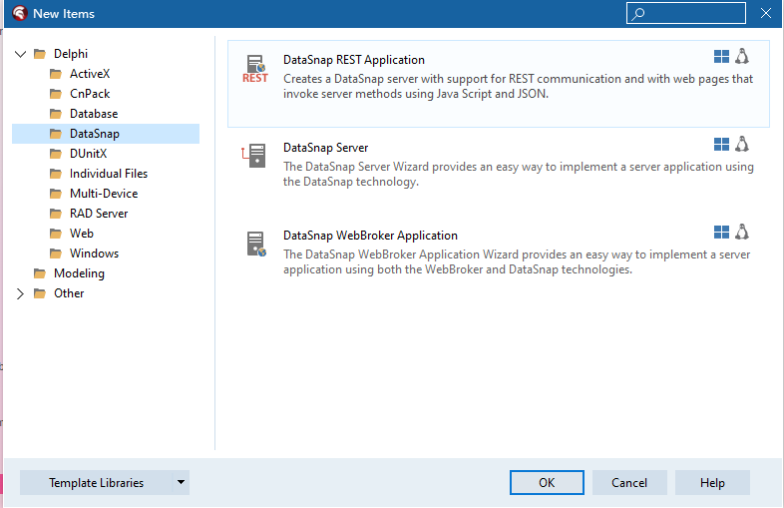
Task: Click Linux penguin icon for DataSnap Server
Action: pyautogui.click(x=742, y=145)
